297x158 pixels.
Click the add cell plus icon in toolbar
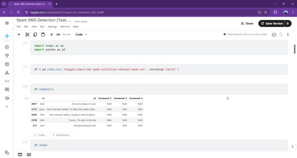pos(19,34)
